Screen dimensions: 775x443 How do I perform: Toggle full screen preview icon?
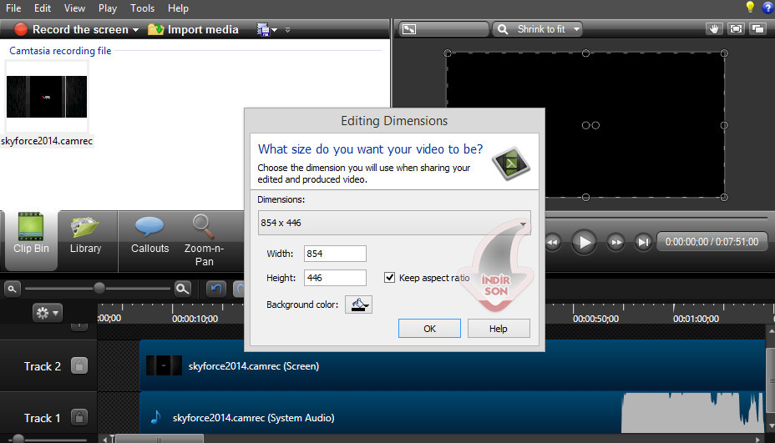(736, 28)
